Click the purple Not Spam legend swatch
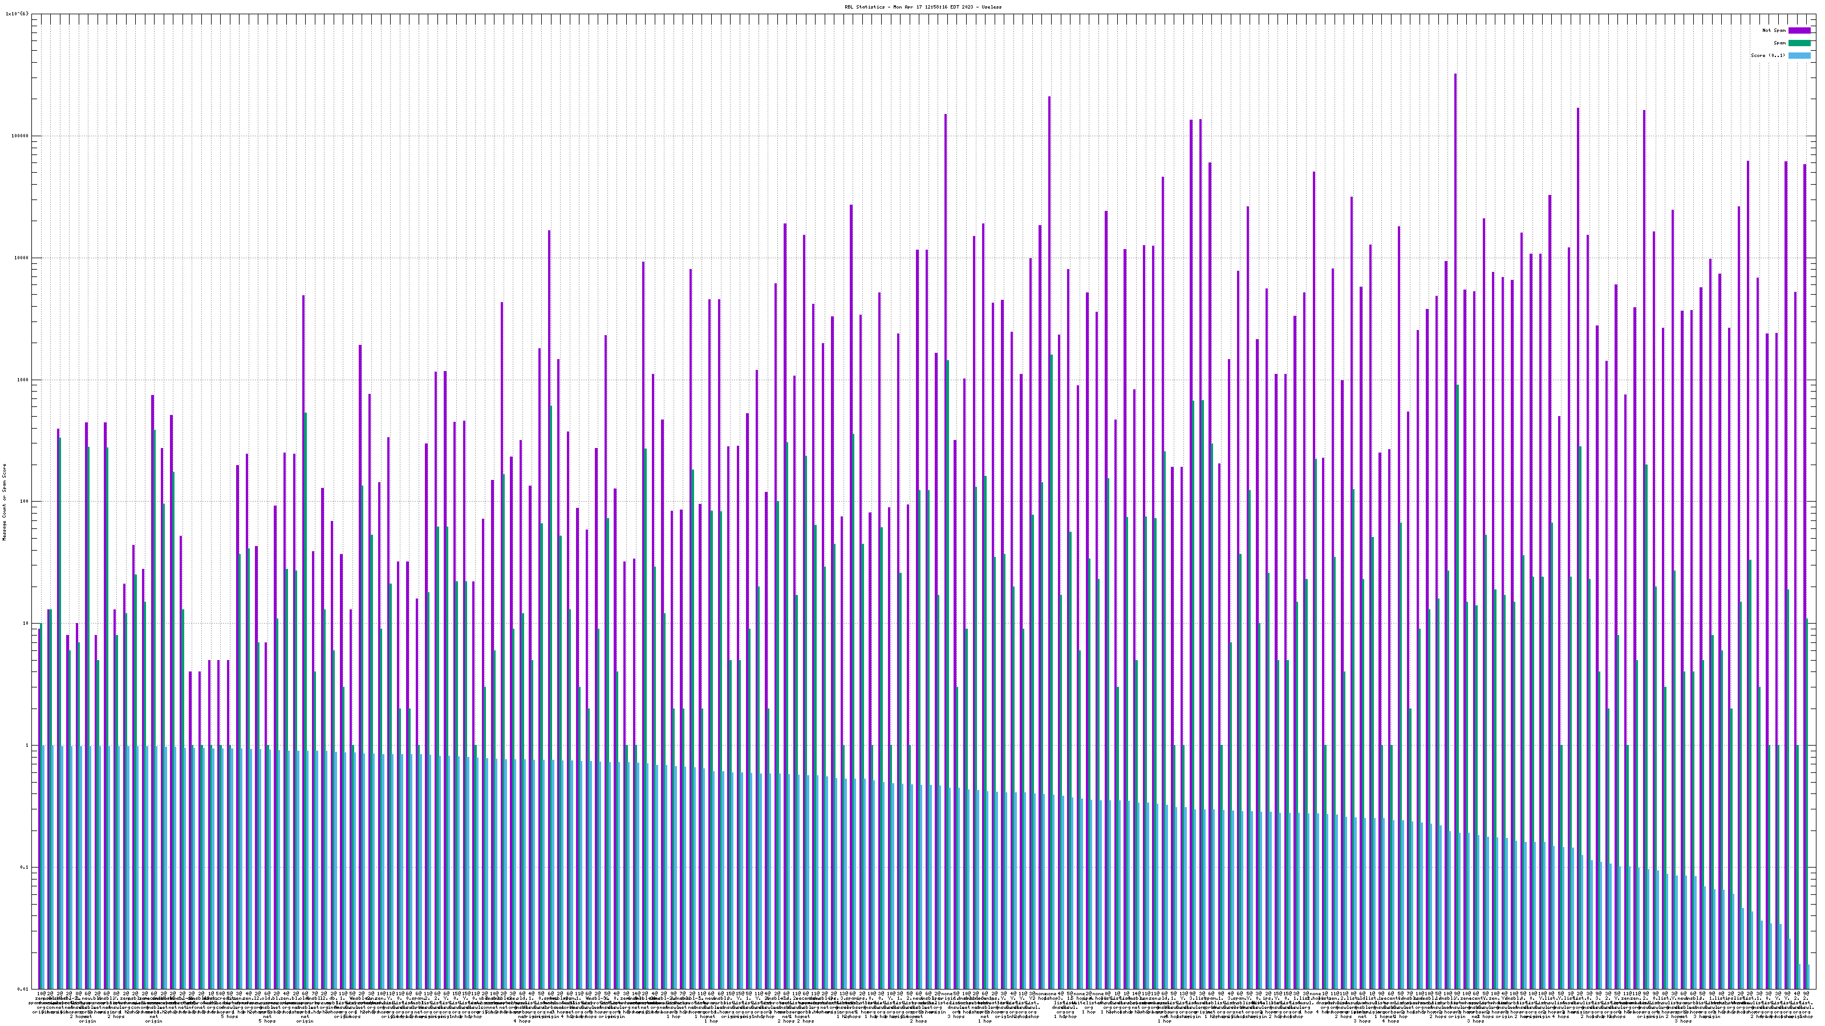This screenshot has height=1026, width=1825. (x=1799, y=30)
